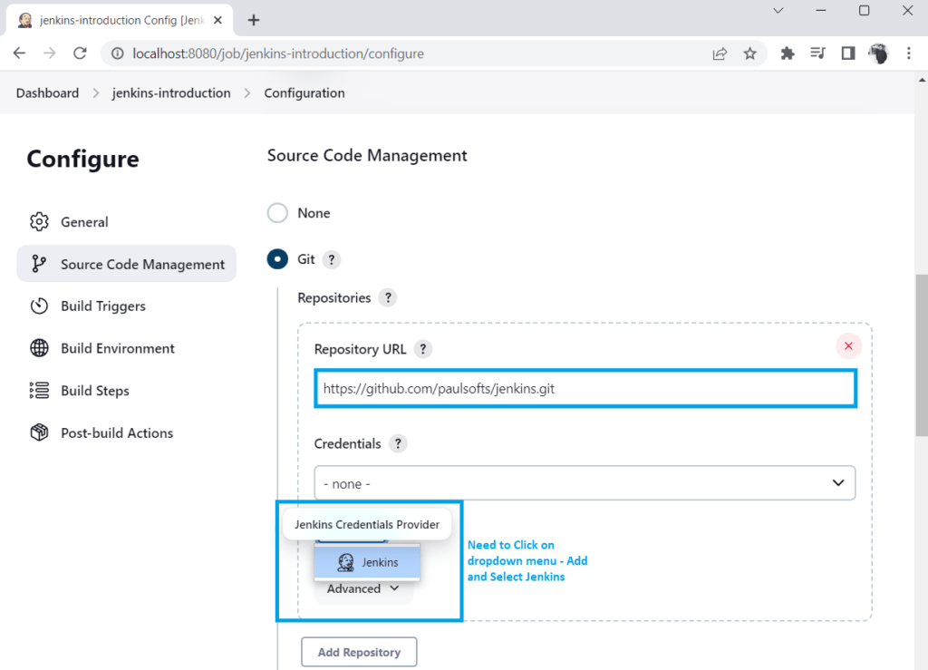
Task: Click the Post-build Actions package icon
Action: coord(39,432)
